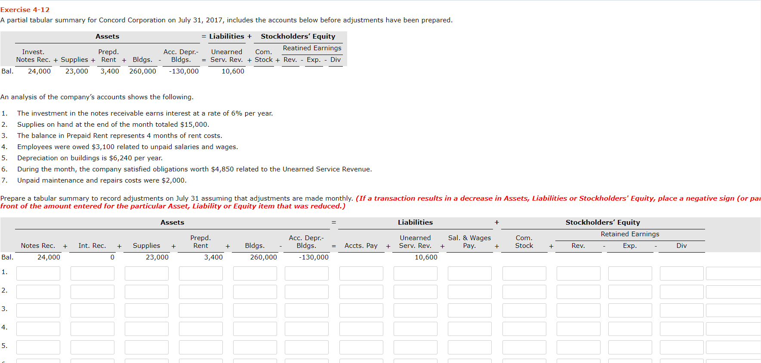
Task: Click the 'Accts. Pay' column header
Action: pyautogui.click(x=361, y=245)
